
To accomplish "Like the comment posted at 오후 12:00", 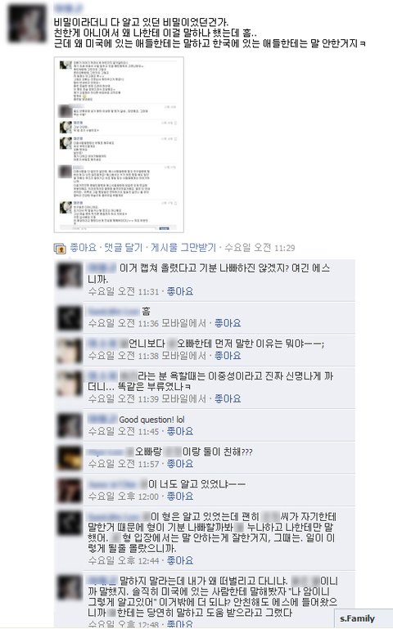I will pyautogui.click(x=180, y=496).
